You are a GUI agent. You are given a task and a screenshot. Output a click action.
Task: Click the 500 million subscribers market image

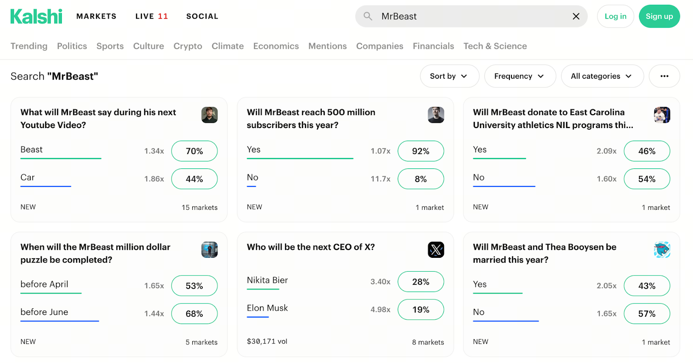tap(436, 115)
